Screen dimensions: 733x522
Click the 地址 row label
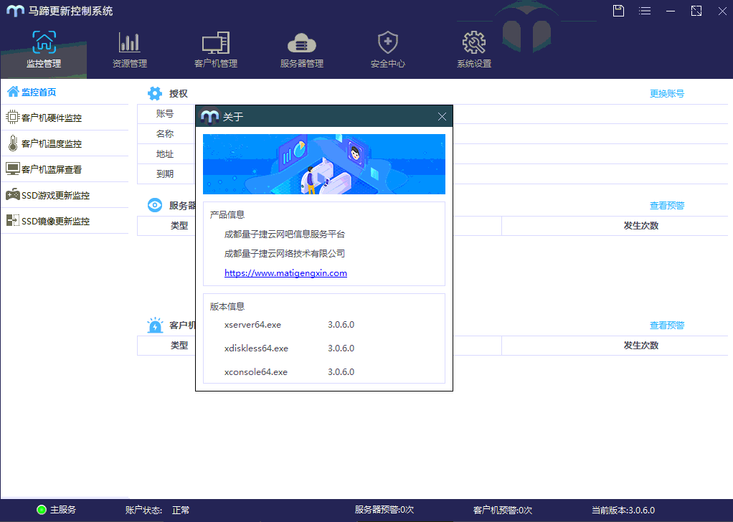165,153
